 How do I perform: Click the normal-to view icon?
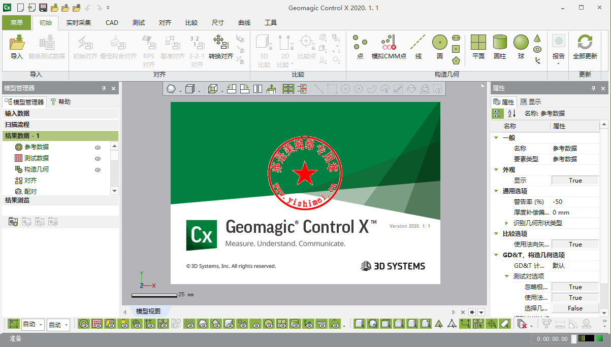click(271, 89)
